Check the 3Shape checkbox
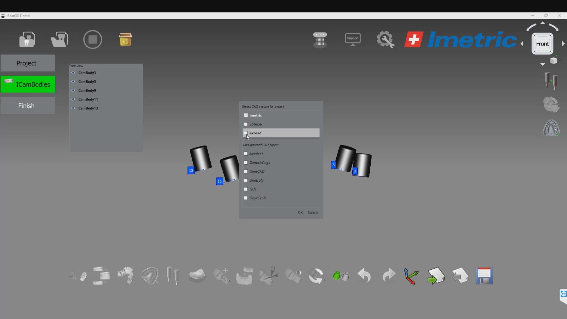The height and width of the screenshot is (319, 567). coord(246,124)
